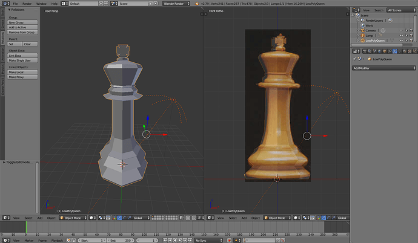418x243 pixels.
Task: Open Object Mode dropdown in left viewport
Action: click(73, 218)
